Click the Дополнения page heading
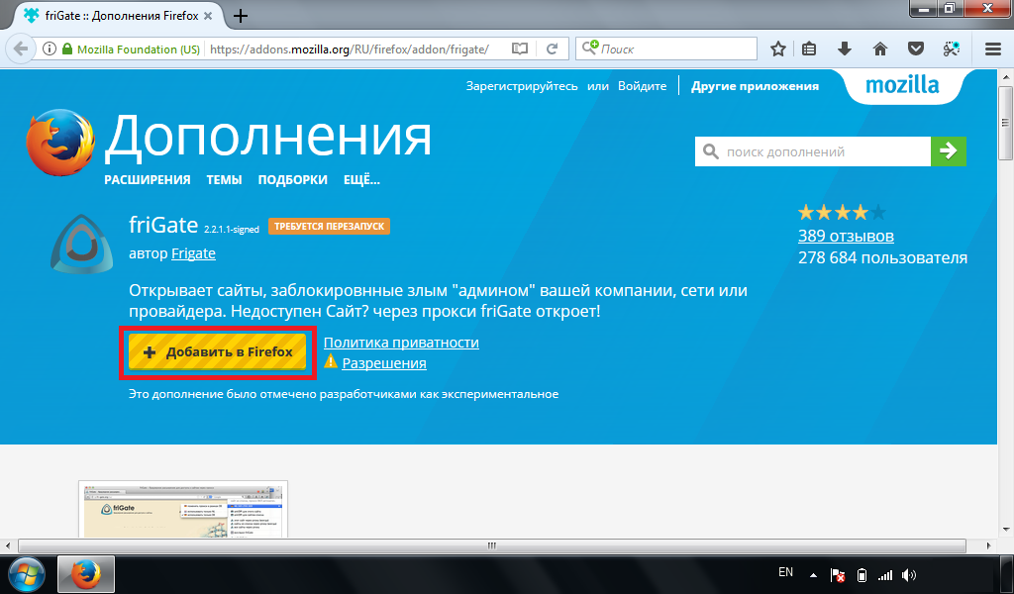The image size is (1014, 594). pos(268,137)
